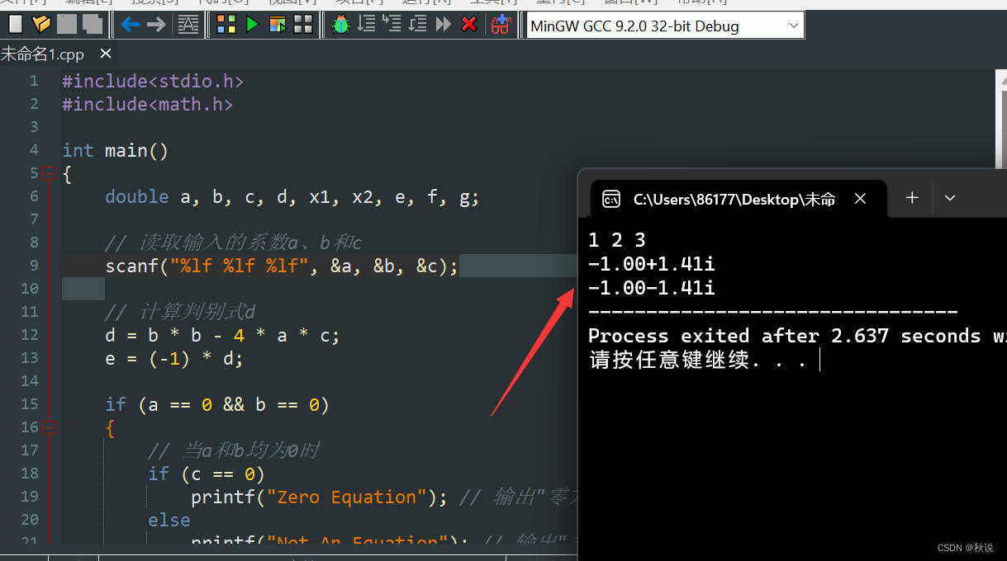Screen dimensions: 1007x561
Task: Click the console input line 1 2 3
Action: pyautogui.click(x=617, y=240)
